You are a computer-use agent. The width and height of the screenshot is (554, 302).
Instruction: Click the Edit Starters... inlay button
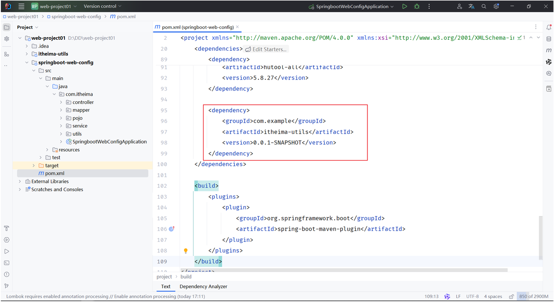tap(266, 49)
